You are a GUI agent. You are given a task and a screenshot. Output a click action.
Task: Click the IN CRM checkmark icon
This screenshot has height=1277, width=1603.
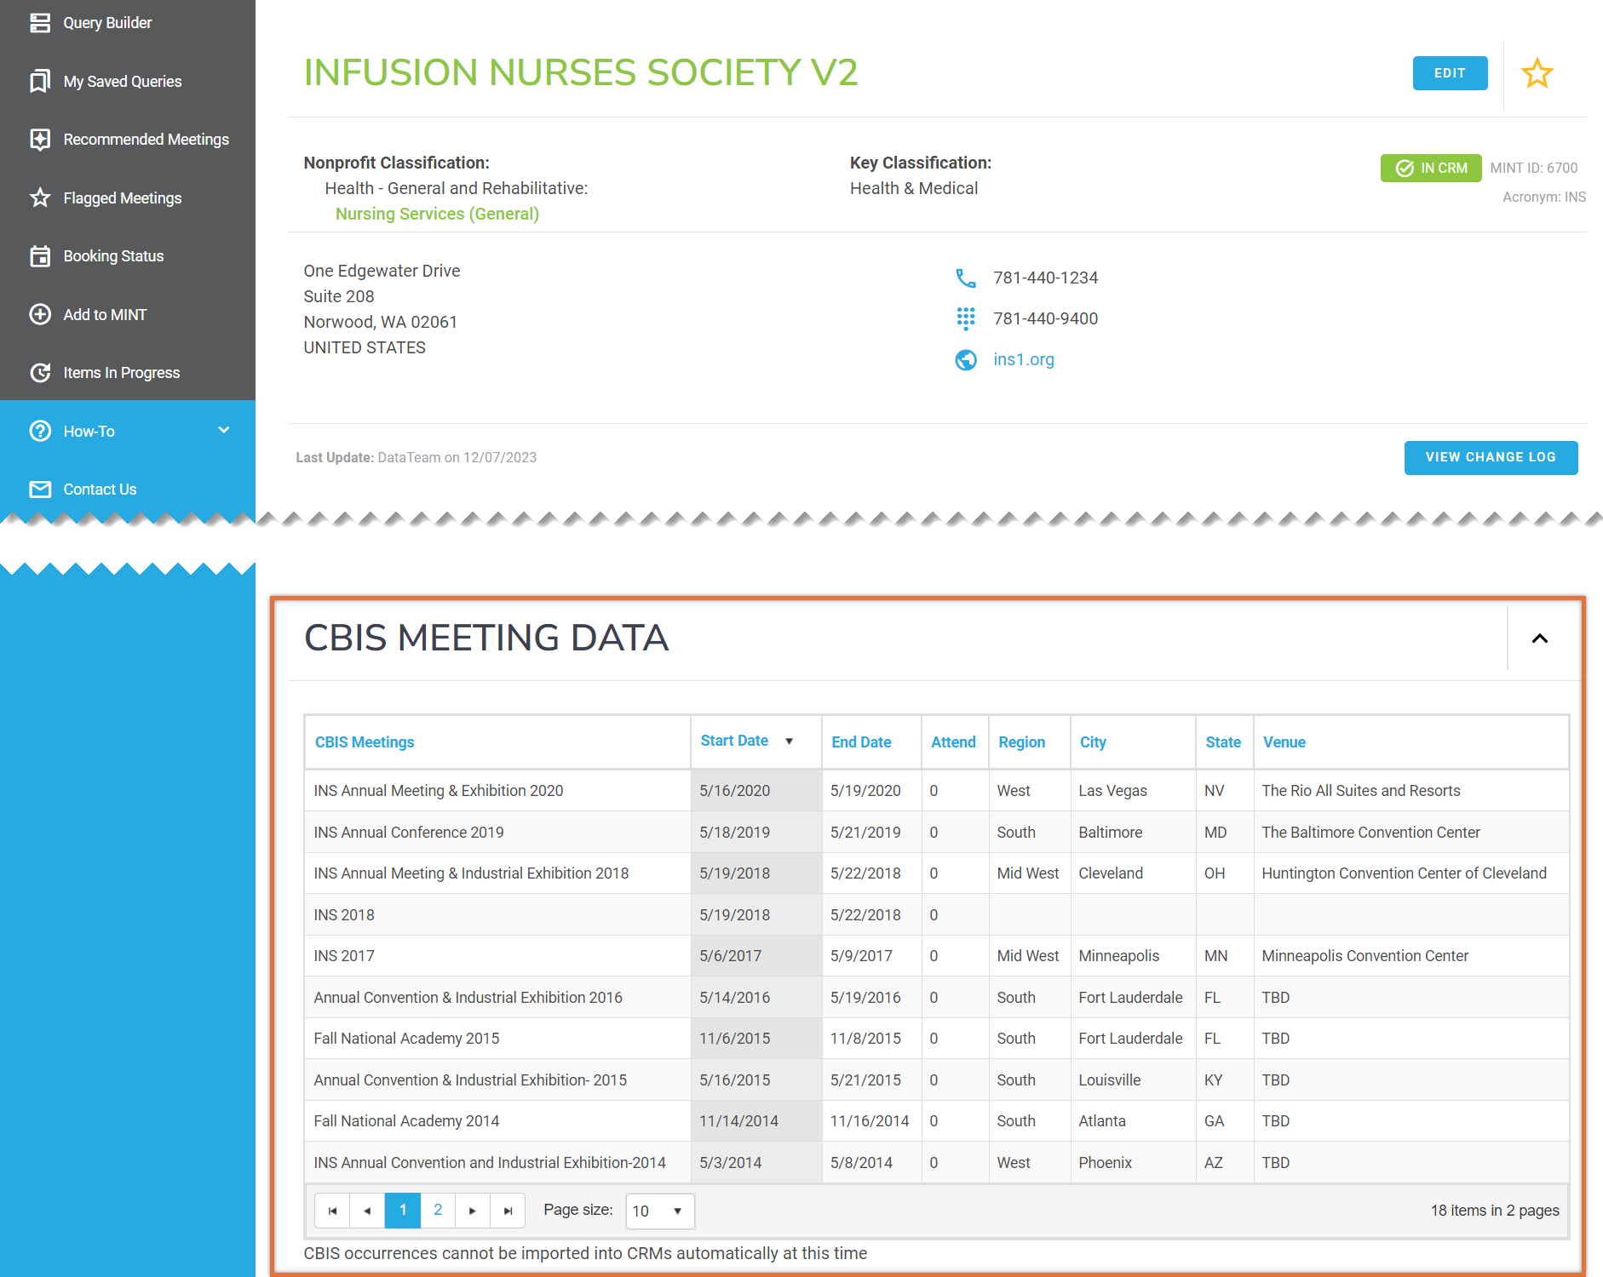tap(1405, 169)
